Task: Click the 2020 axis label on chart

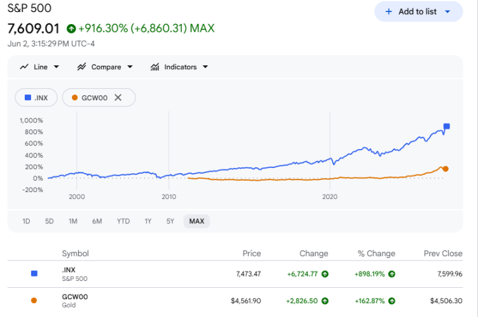Action: pos(330,197)
